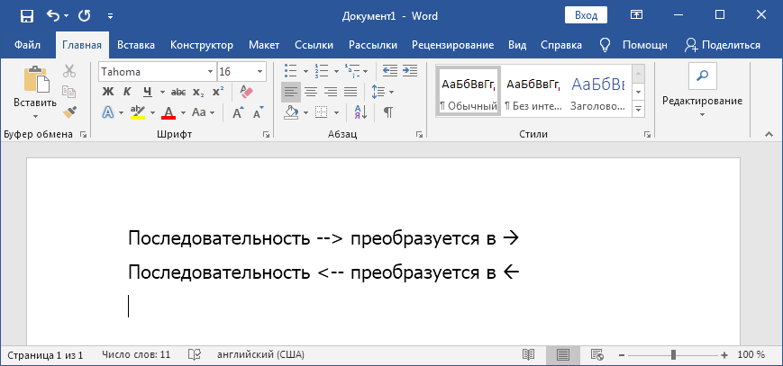Click the Save icon in title bar
This screenshot has height=366, width=783.
click(26, 15)
